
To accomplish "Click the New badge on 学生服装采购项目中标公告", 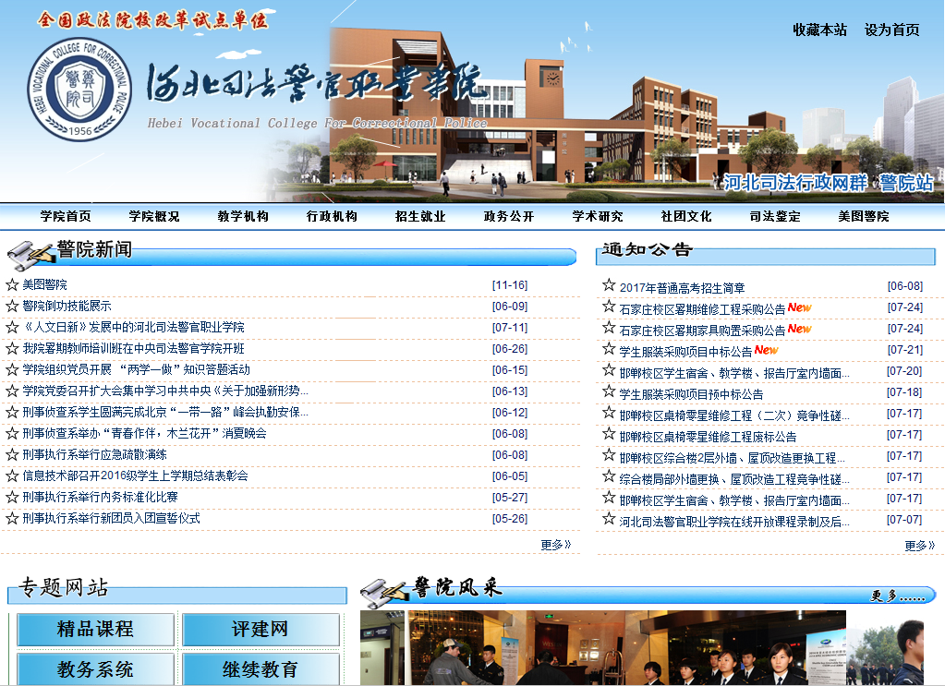I will click(766, 350).
